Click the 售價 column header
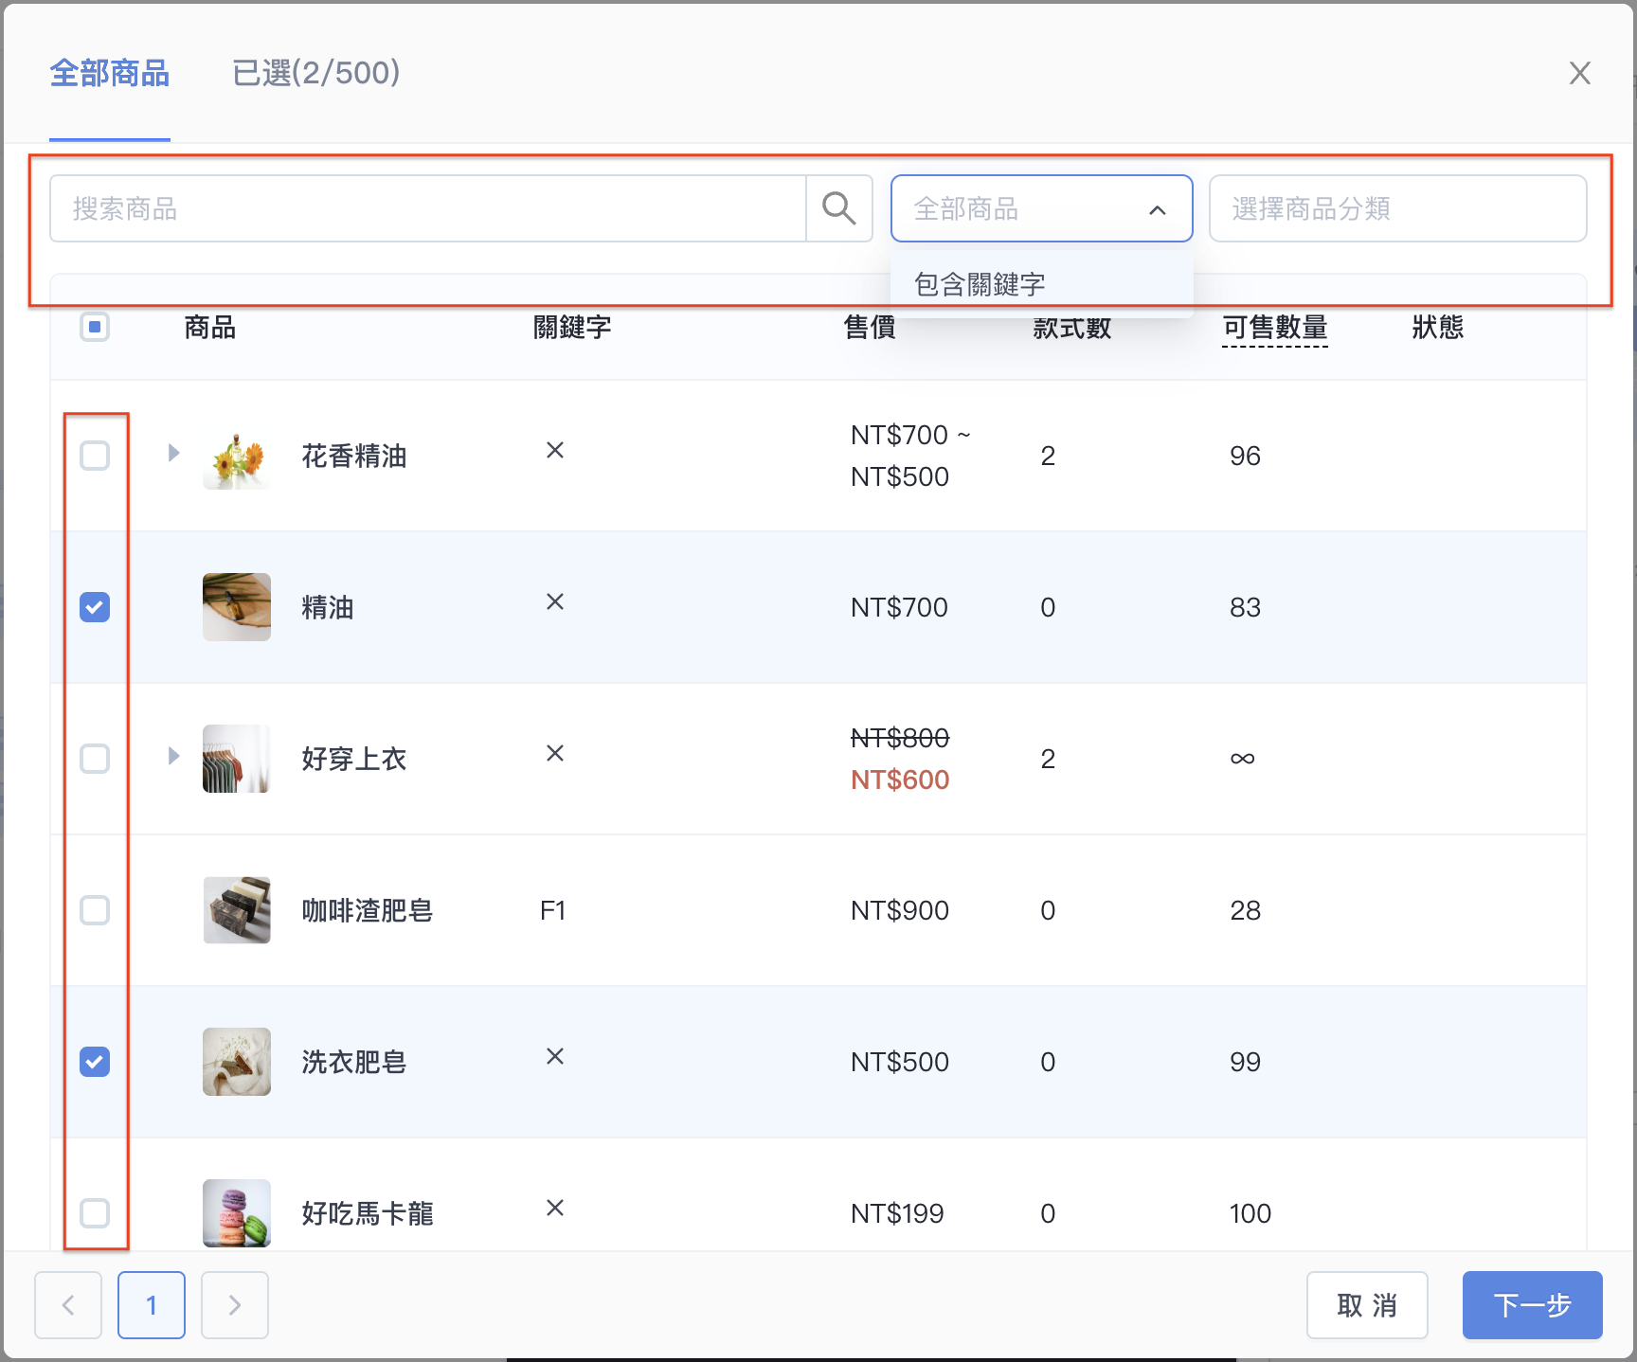The image size is (1637, 1362). [870, 328]
